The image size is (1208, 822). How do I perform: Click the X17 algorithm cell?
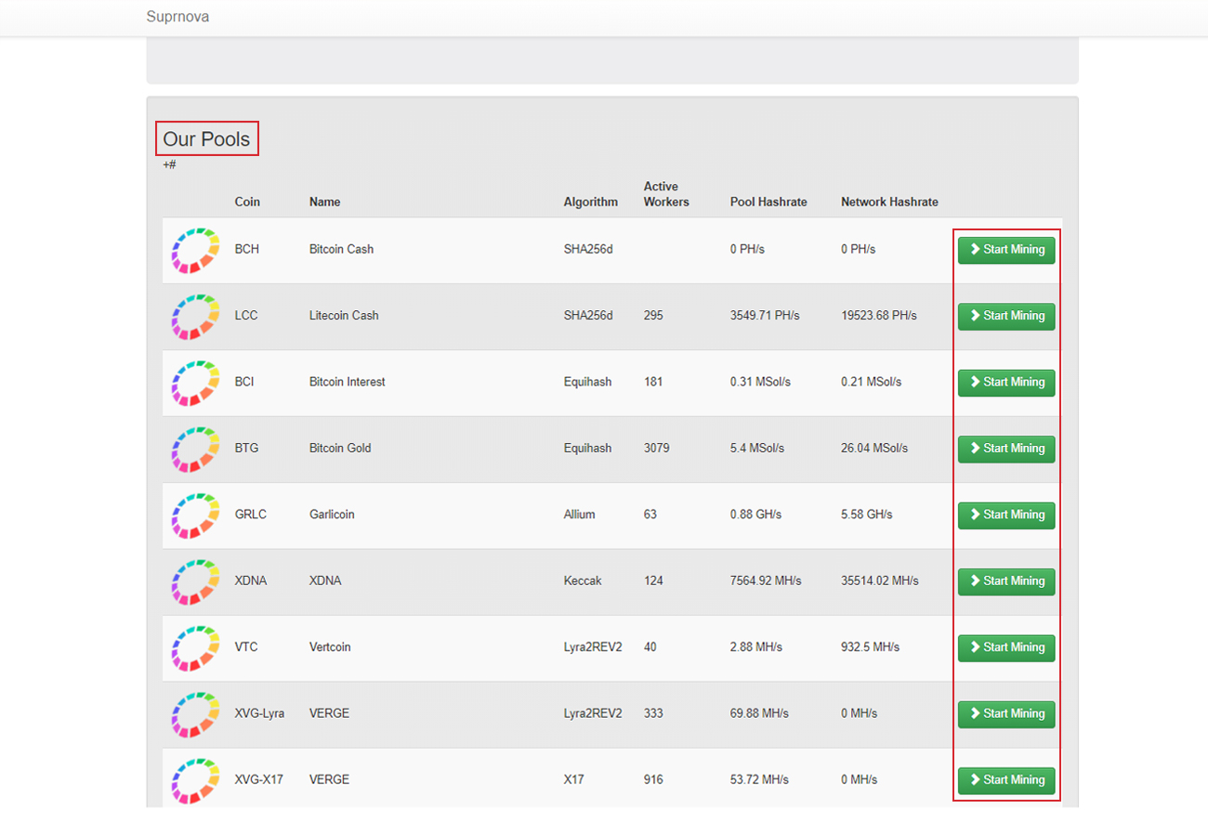(x=573, y=780)
